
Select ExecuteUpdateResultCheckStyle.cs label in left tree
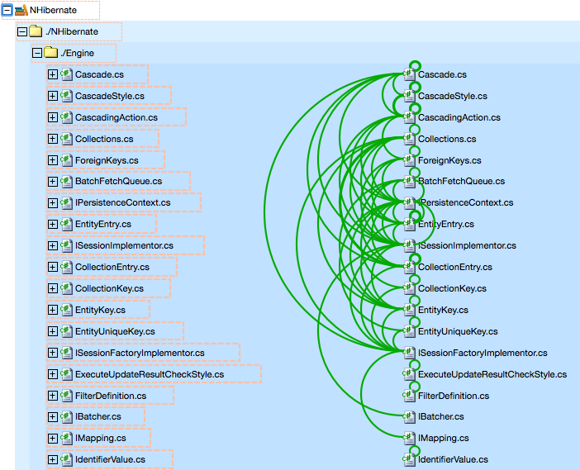tap(150, 374)
